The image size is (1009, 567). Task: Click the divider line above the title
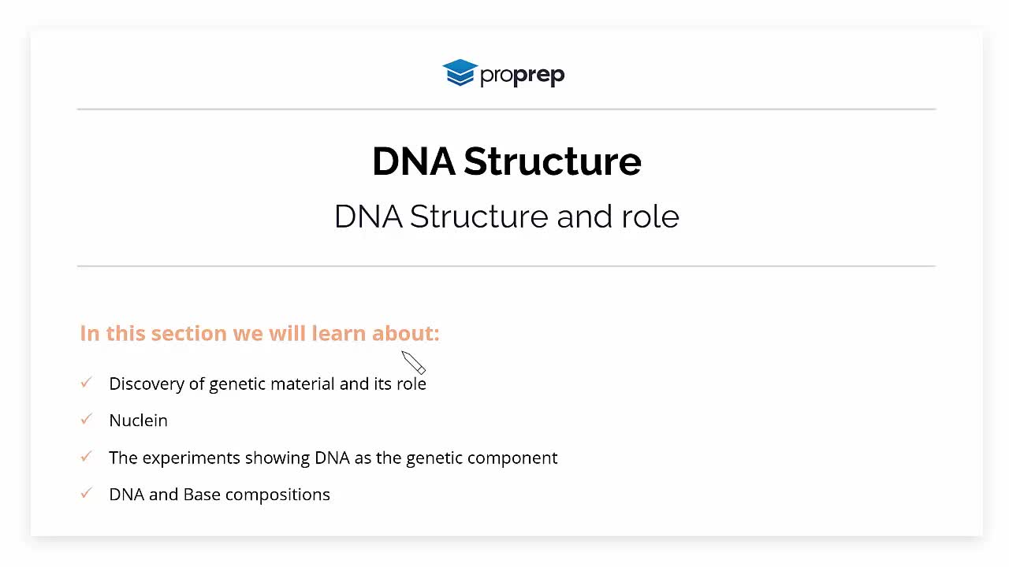pyautogui.click(x=506, y=109)
